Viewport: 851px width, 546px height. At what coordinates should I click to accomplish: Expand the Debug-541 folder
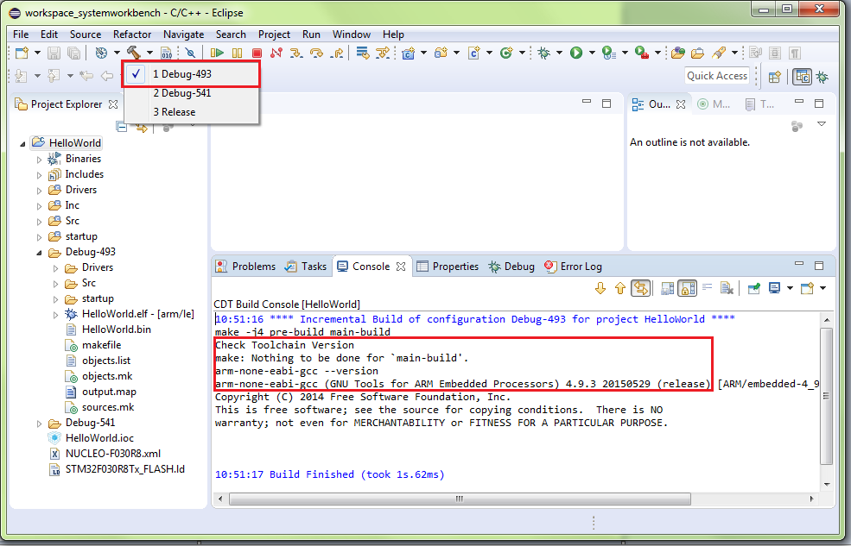pyautogui.click(x=39, y=424)
